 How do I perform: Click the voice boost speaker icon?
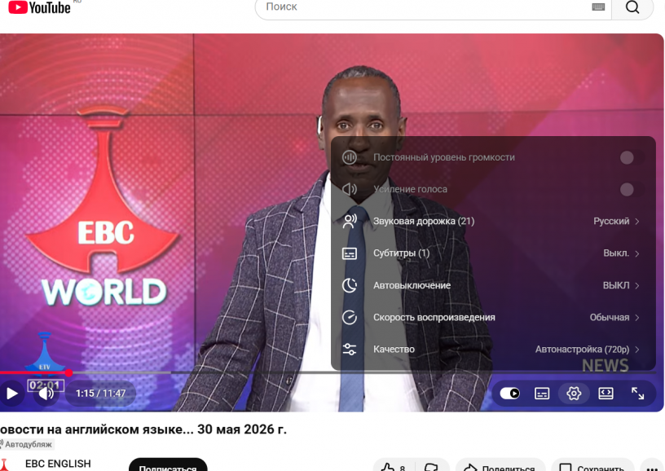[x=350, y=189]
